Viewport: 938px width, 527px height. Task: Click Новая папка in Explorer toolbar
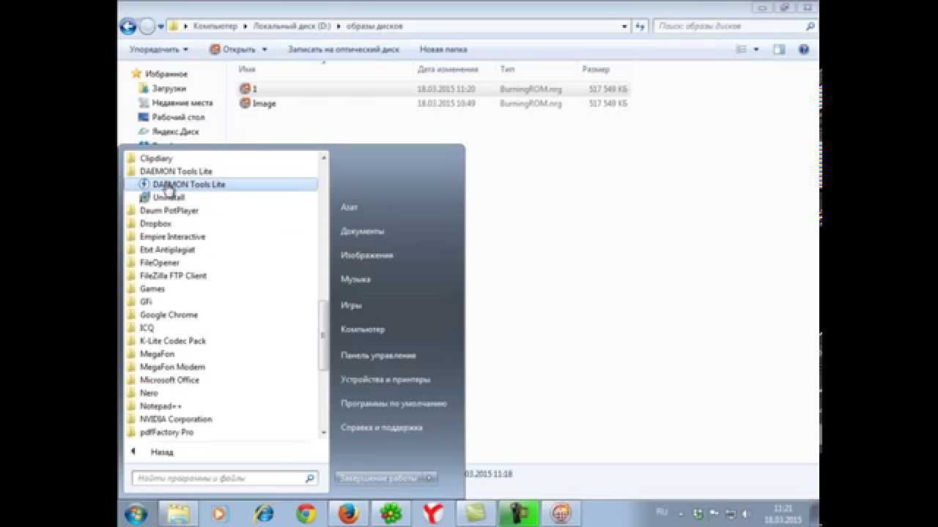click(x=443, y=50)
